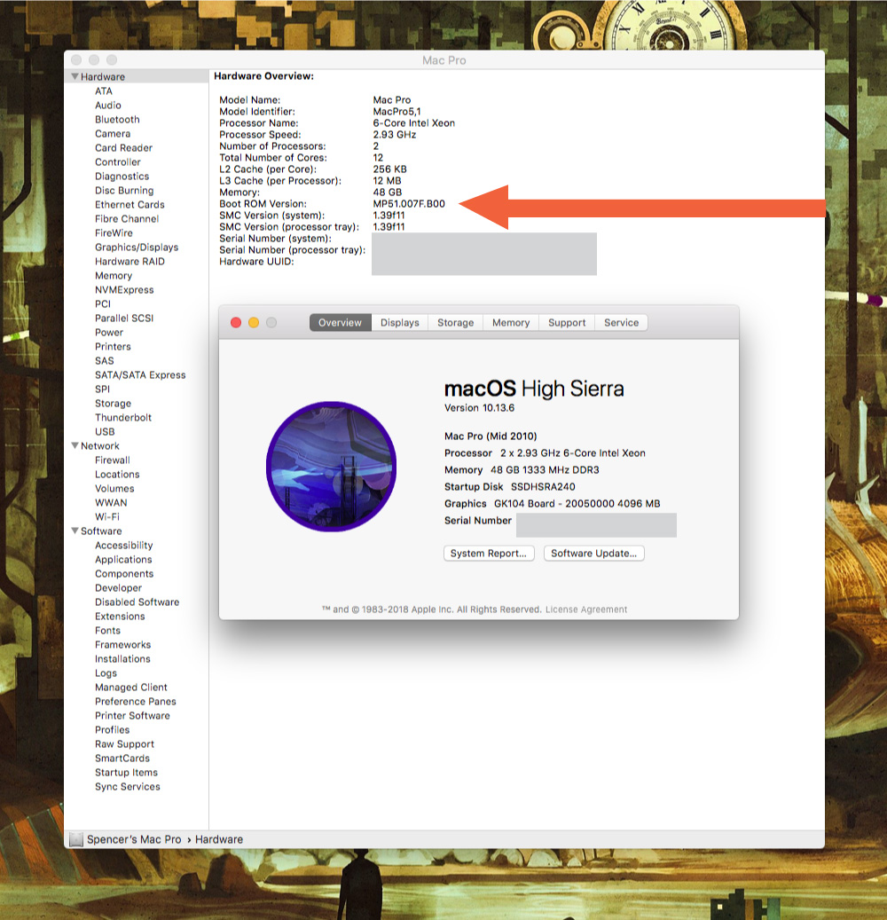Switch to the Service tab

point(621,323)
